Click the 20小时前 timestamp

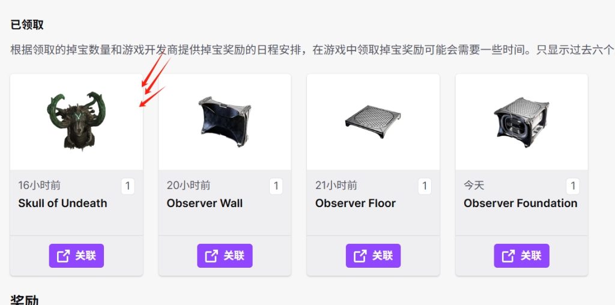click(x=188, y=185)
